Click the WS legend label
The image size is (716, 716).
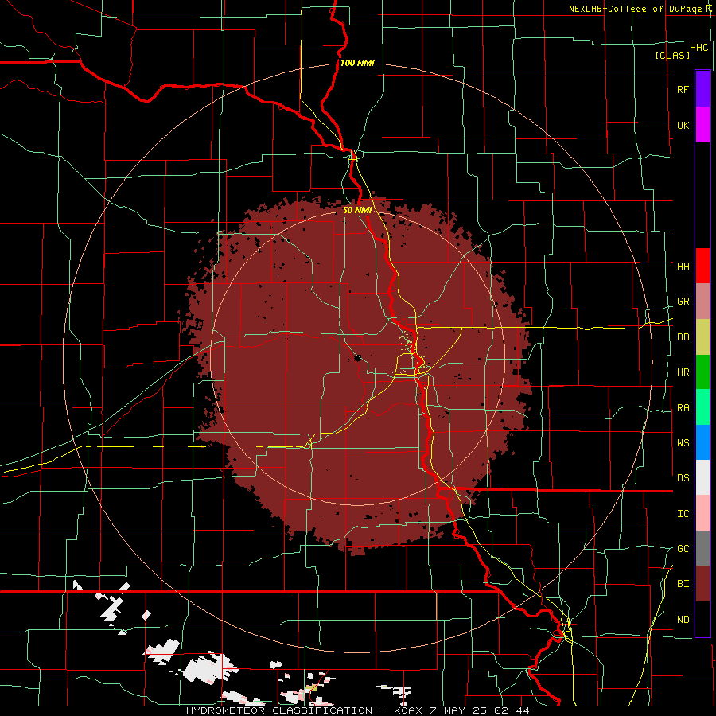coord(683,442)
